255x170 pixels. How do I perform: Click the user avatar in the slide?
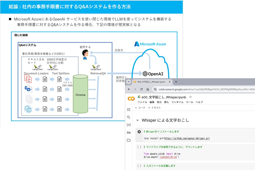point(85,55)
